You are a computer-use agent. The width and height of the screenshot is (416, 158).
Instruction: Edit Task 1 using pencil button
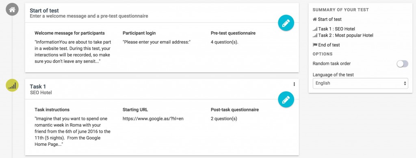(x=286, y=100)
